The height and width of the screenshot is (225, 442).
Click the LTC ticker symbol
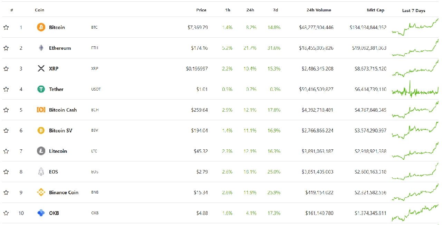point(94,151)
